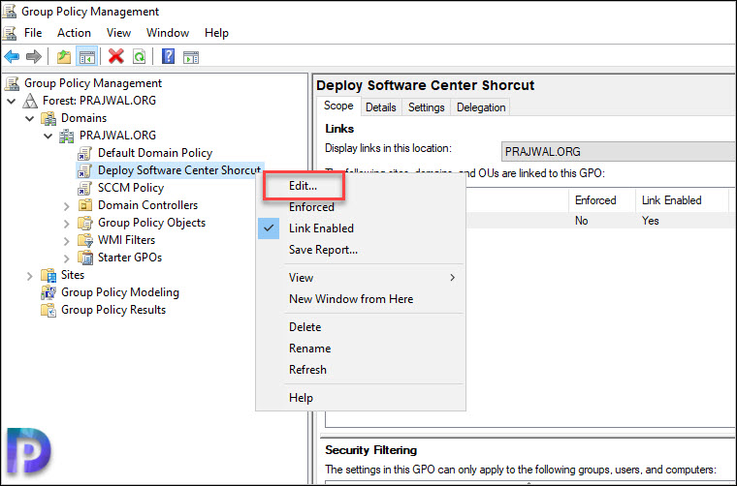Click the 'No' cell under Enforced
This screenshot has height=486, width=737.
(582, 221)
